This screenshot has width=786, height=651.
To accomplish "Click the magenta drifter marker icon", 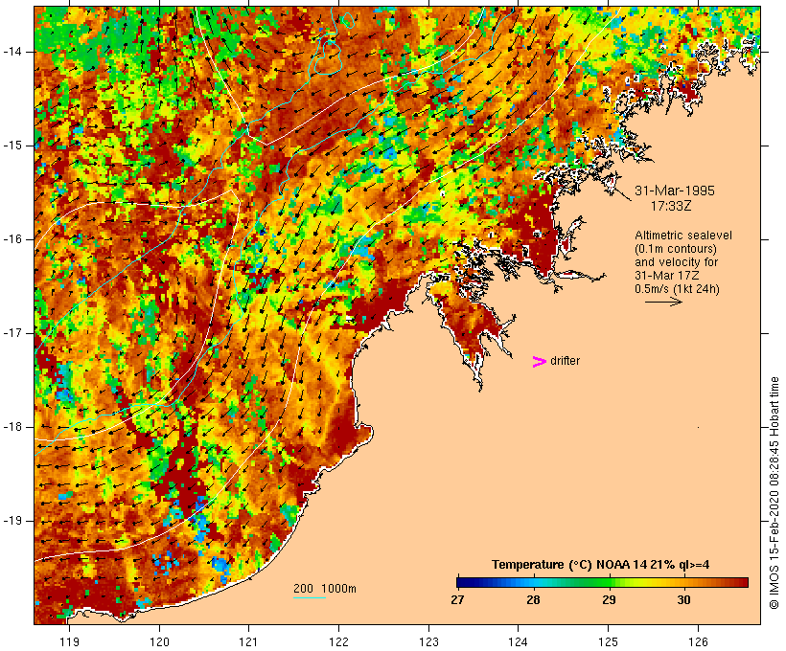I will pyautogui.click(x=539, y=362).
